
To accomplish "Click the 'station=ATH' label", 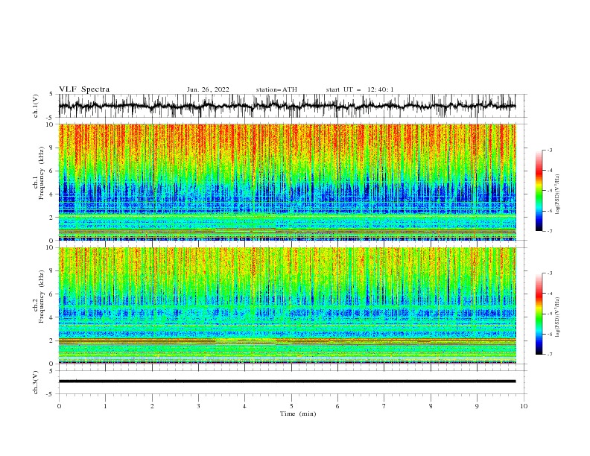I will [276, 89].
